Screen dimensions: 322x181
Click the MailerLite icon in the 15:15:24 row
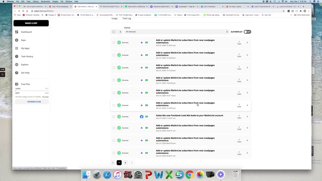147,68
